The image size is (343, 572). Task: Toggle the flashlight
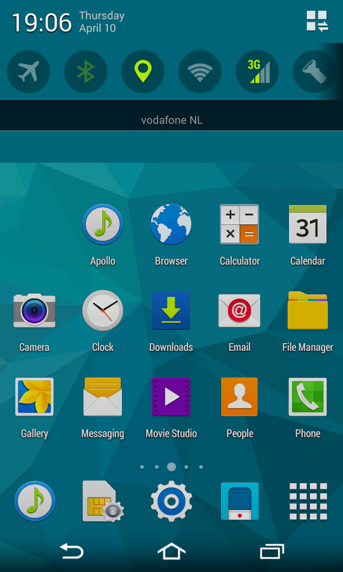coord(314,71)
